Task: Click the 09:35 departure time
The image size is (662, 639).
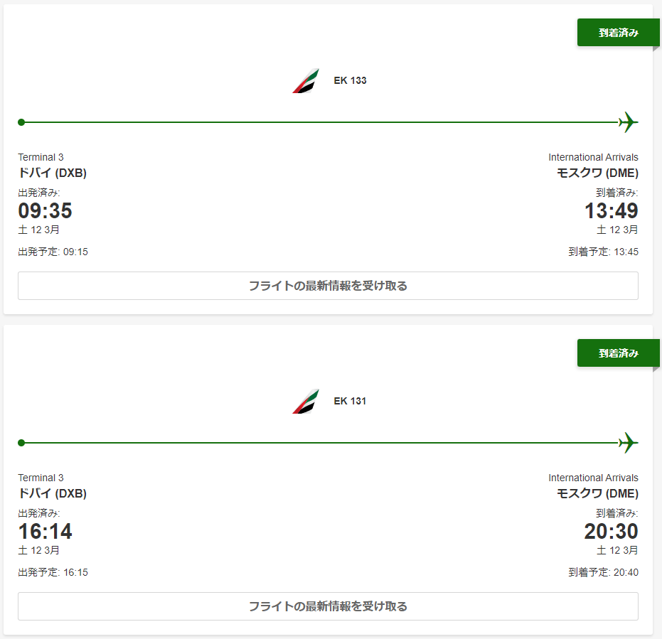Action: (x=45, y=211)
